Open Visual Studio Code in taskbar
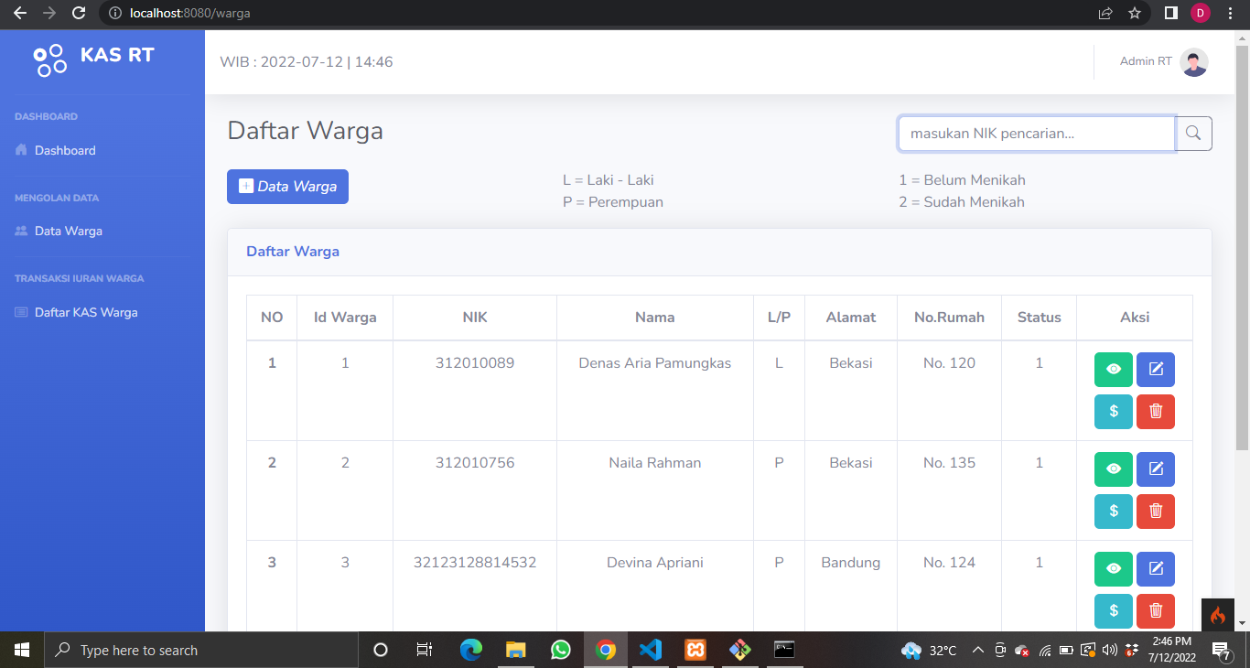The width and height of the screenshot is (1250, 668). point(651,650)
